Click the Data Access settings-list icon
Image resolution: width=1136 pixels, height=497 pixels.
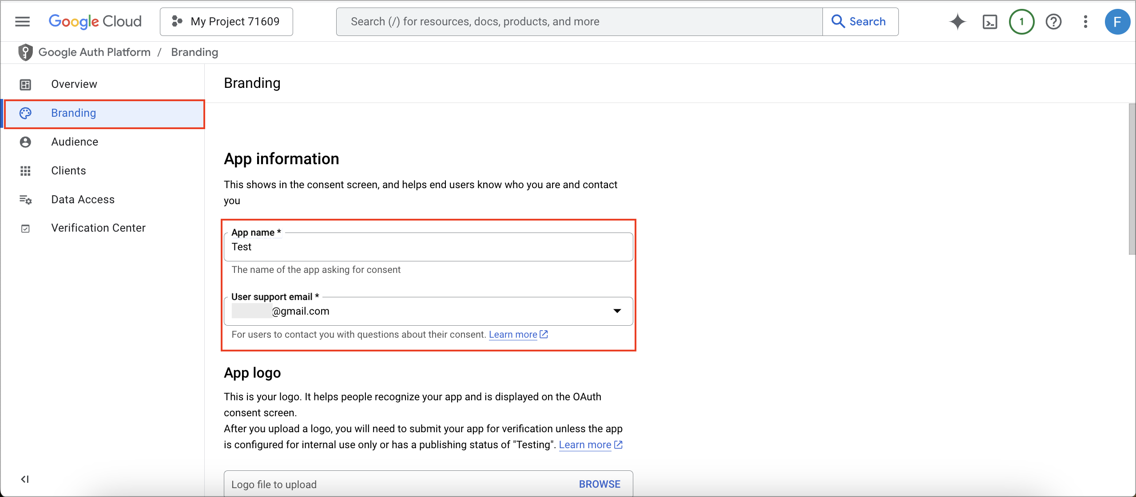click(x=25, y=200)
